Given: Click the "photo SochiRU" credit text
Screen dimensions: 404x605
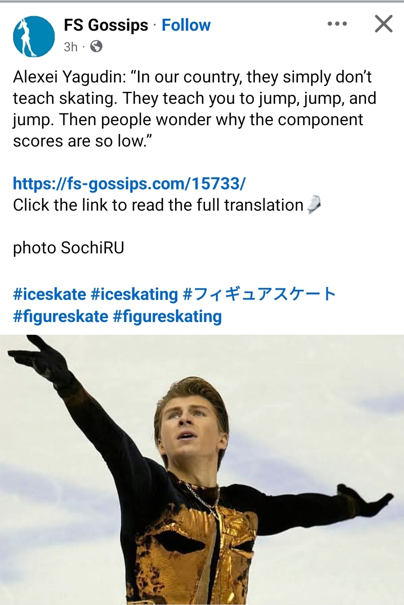Looking at the screenshot, I should (69, 248).
